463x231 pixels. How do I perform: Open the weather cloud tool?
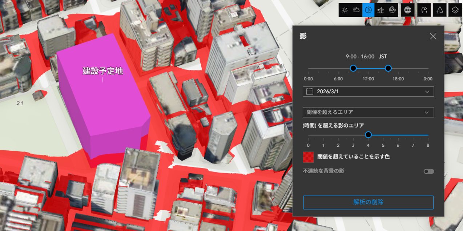[357, 10]
